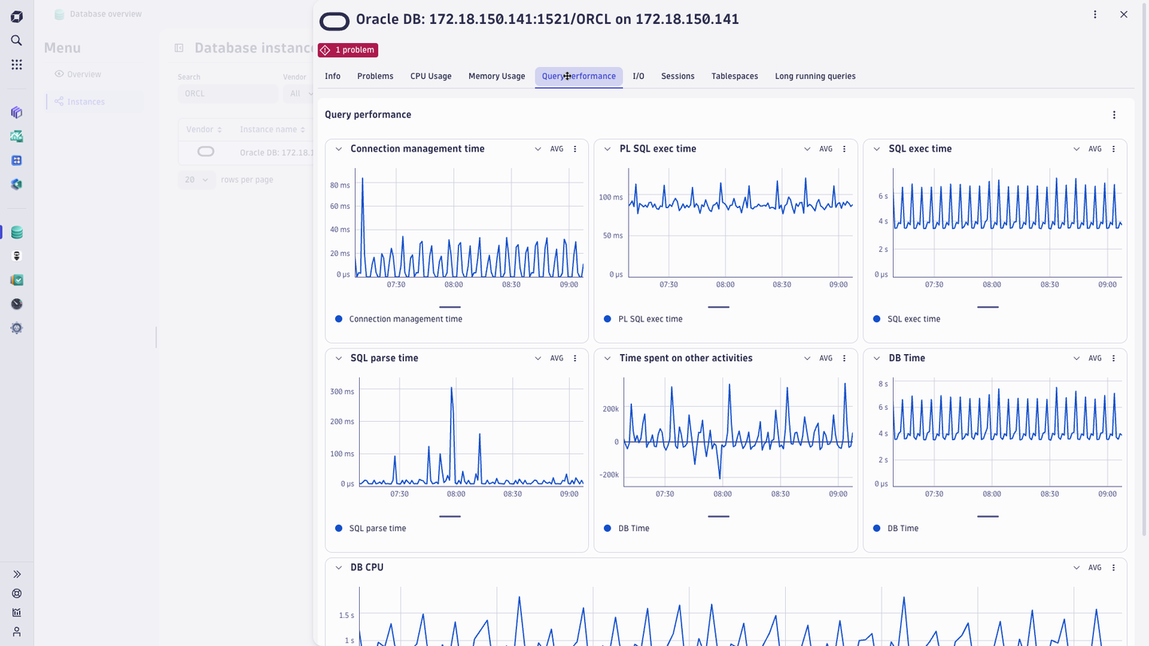Click the ORCL search input field
Screen dimensions: 1149x646
tap(227, 93)
